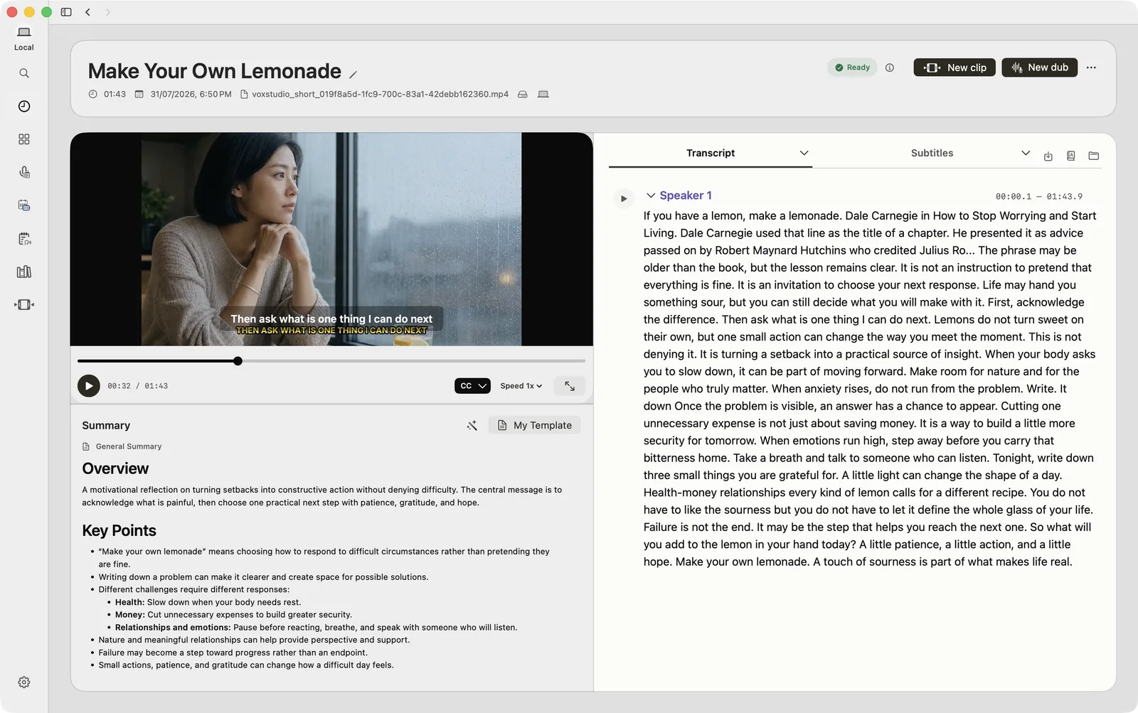Navigate back with the back arrow
The height and width of the screenshot is (713, 1138).
pyautogui.click(x=87, y=12)
